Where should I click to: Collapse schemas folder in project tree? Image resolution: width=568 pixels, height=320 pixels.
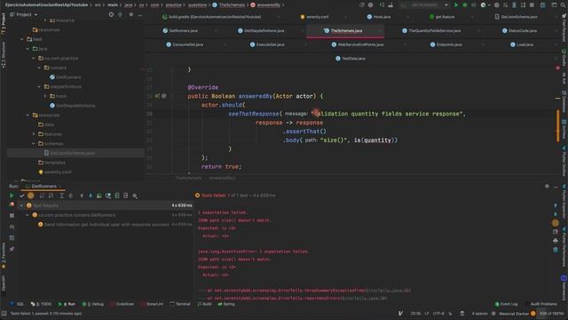[34, 143]
